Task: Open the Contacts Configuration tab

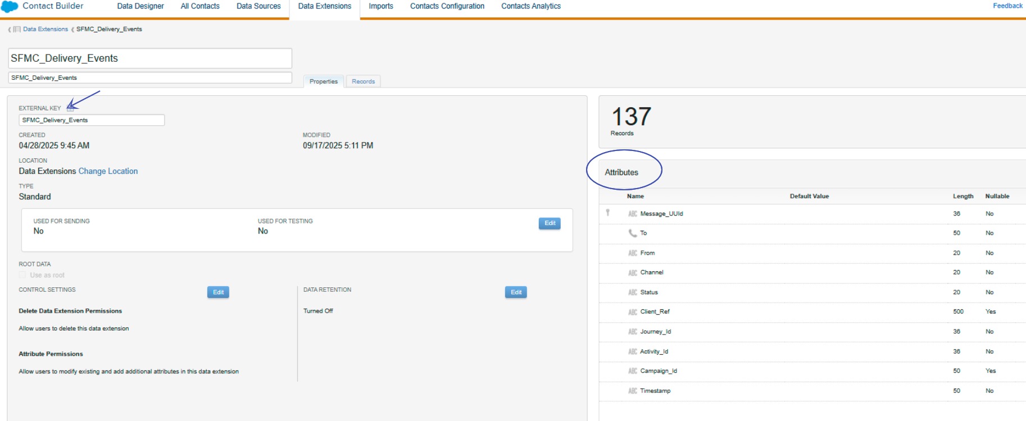Action: [x=447, y=6]
